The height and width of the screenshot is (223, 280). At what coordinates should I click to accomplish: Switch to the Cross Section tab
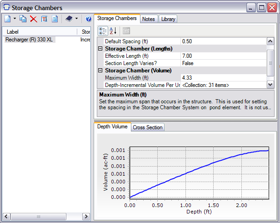148,127
